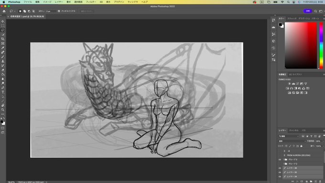Click the blue Share button
Screen dimensions: 325x183
[x=308, y=11]
